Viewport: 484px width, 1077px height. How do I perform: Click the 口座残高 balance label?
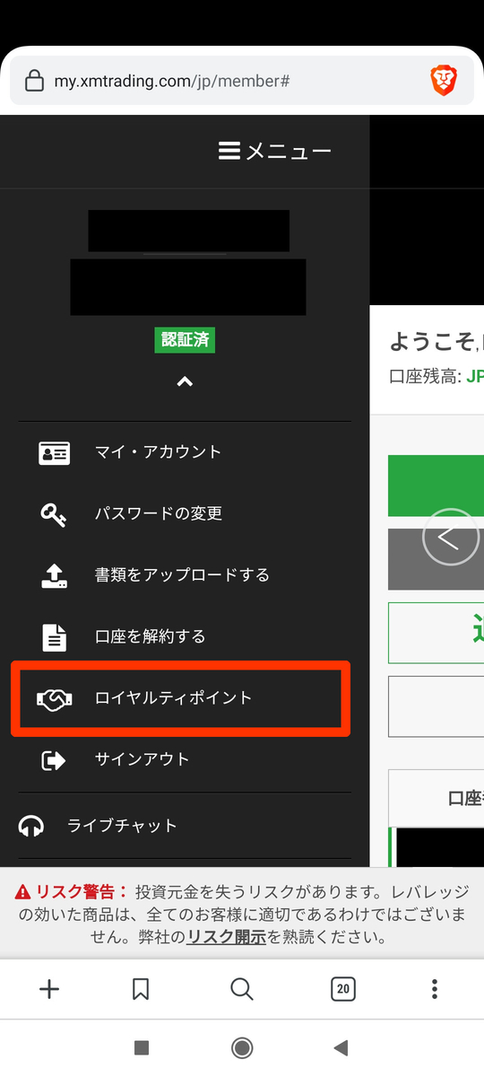[425, 376]
